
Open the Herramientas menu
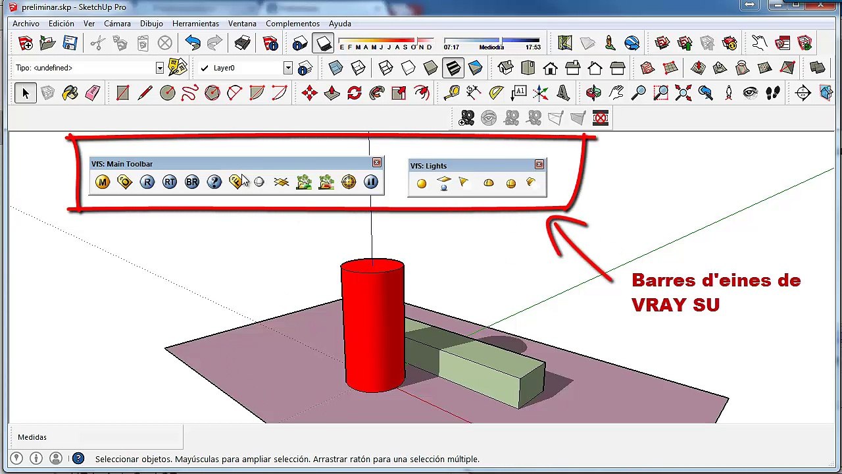195,23
